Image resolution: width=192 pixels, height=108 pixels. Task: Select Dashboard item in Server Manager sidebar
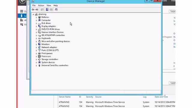point(23,11)
